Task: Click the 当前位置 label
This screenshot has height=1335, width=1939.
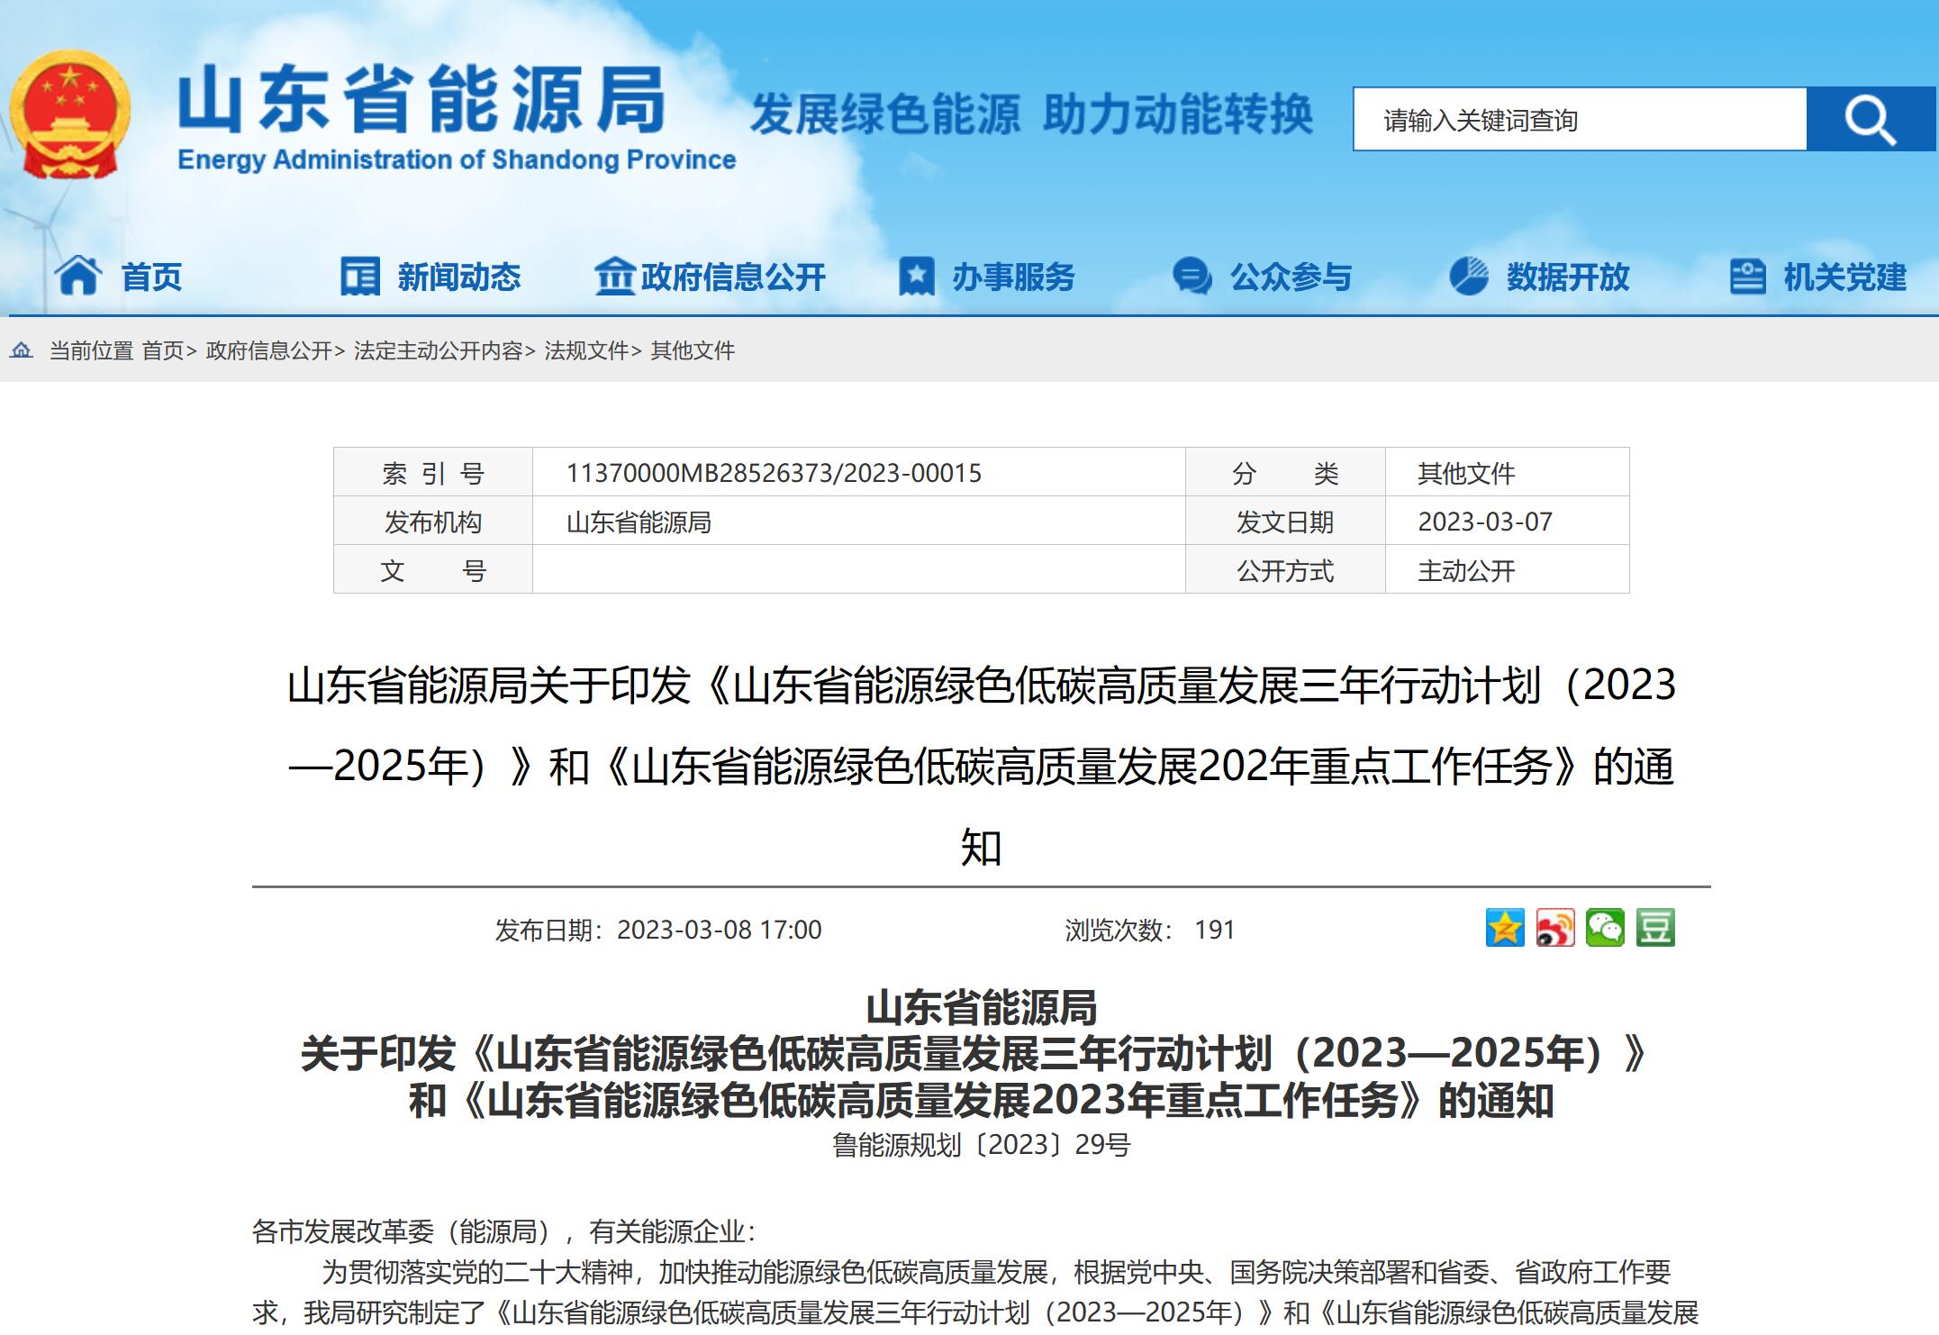Action: tap(91, 350)
